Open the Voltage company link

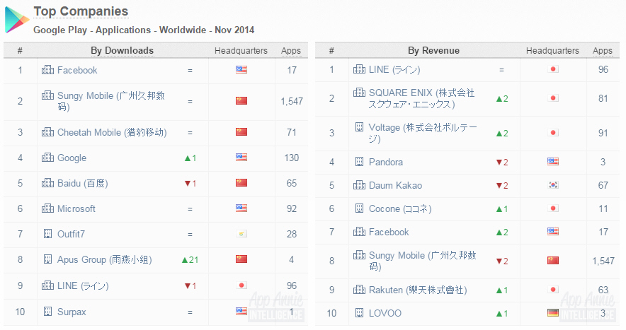pos(423,133)
